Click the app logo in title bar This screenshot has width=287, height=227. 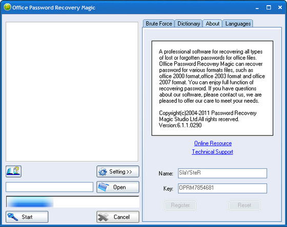click(x=7, y=7)
